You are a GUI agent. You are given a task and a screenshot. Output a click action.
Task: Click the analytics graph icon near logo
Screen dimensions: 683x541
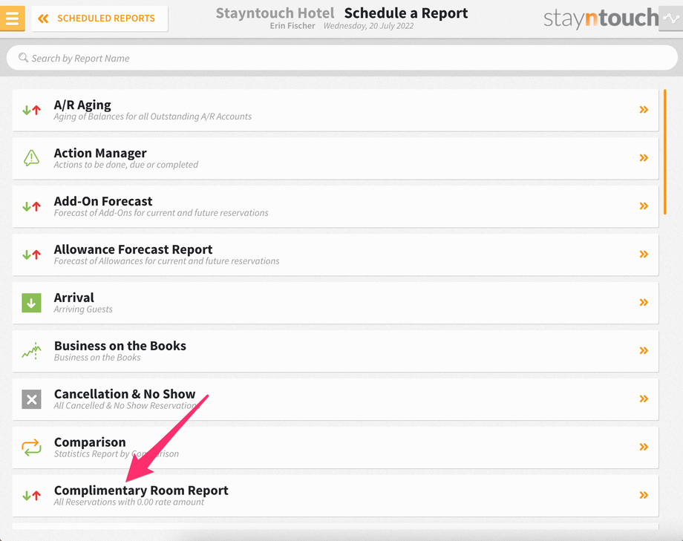pyautogui.click(x=671, y=19)
